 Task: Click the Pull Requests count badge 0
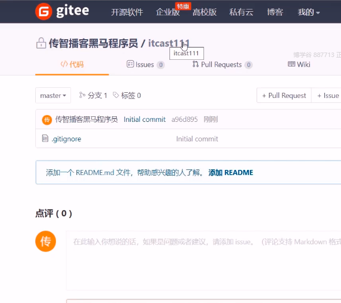coord(249,65)
